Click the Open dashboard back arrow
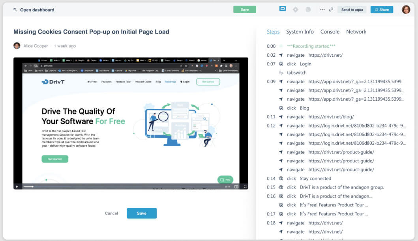418x241 pixels. (15, 9)
